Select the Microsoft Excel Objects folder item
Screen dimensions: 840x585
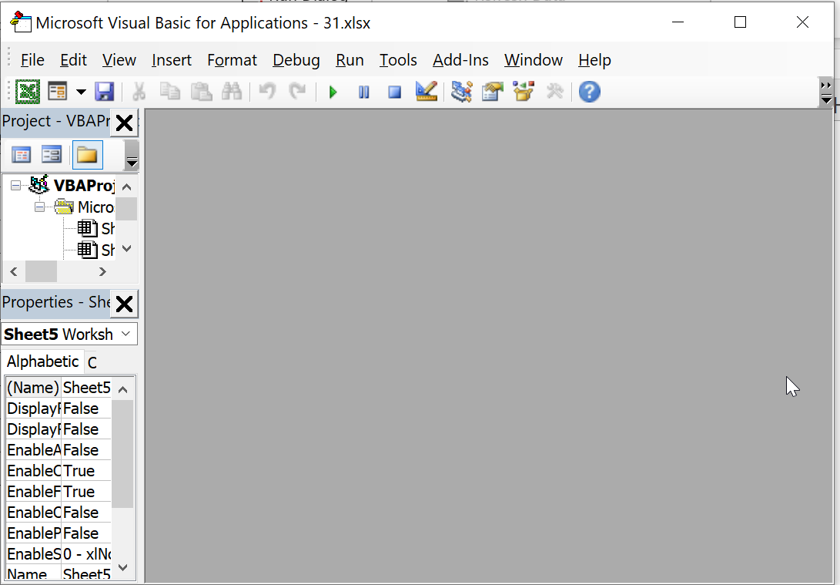point(96,207)
